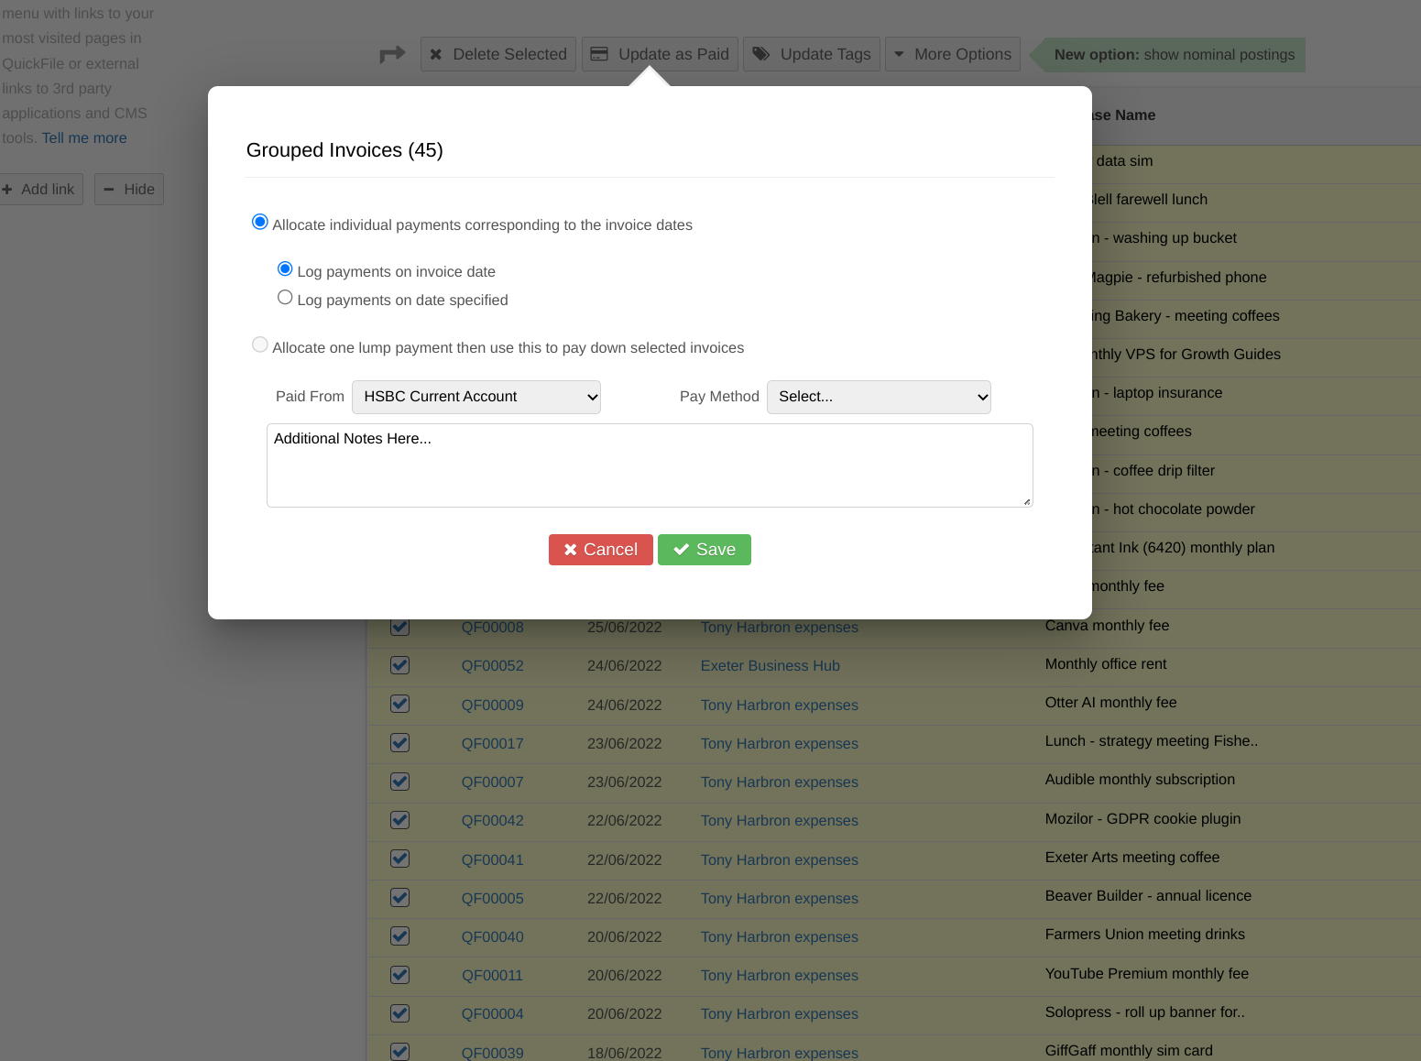Image resolution: width=1421 pixels, height=1061 pixels.
Task: Click Audible monthly subscription description
Action: tap(1141, 780)
